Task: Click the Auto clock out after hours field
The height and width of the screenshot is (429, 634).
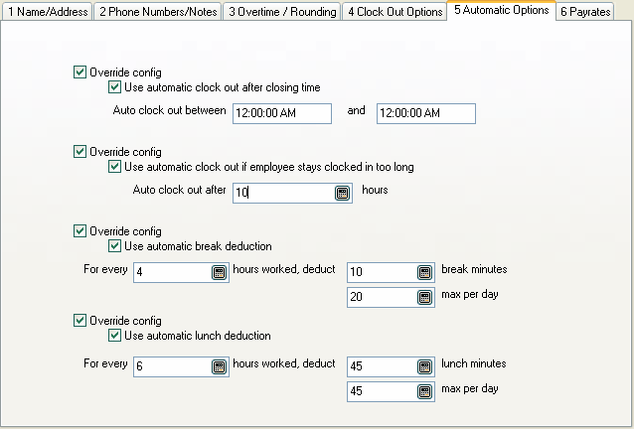Action: [x=292, y=193]
